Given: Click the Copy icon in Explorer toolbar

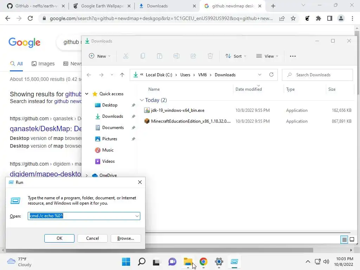Looking at the screenshot, I should pyautogui.click(x=143, y=56).
